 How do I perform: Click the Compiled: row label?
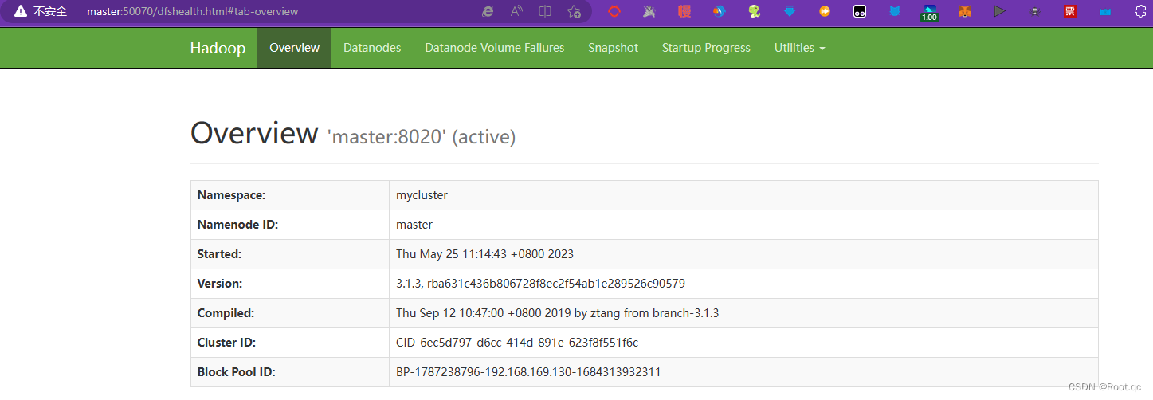tap(226, 313)
